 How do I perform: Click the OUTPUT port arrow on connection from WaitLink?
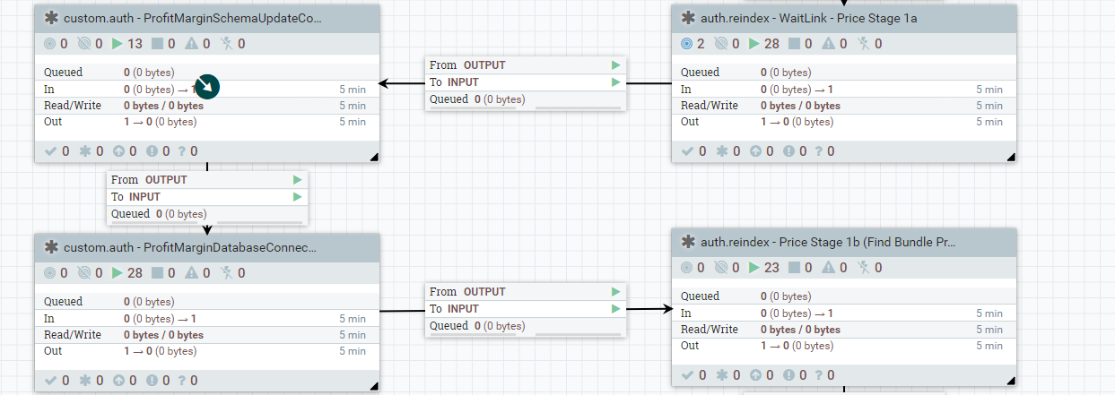pyautogui.click(x=615, y=65)
